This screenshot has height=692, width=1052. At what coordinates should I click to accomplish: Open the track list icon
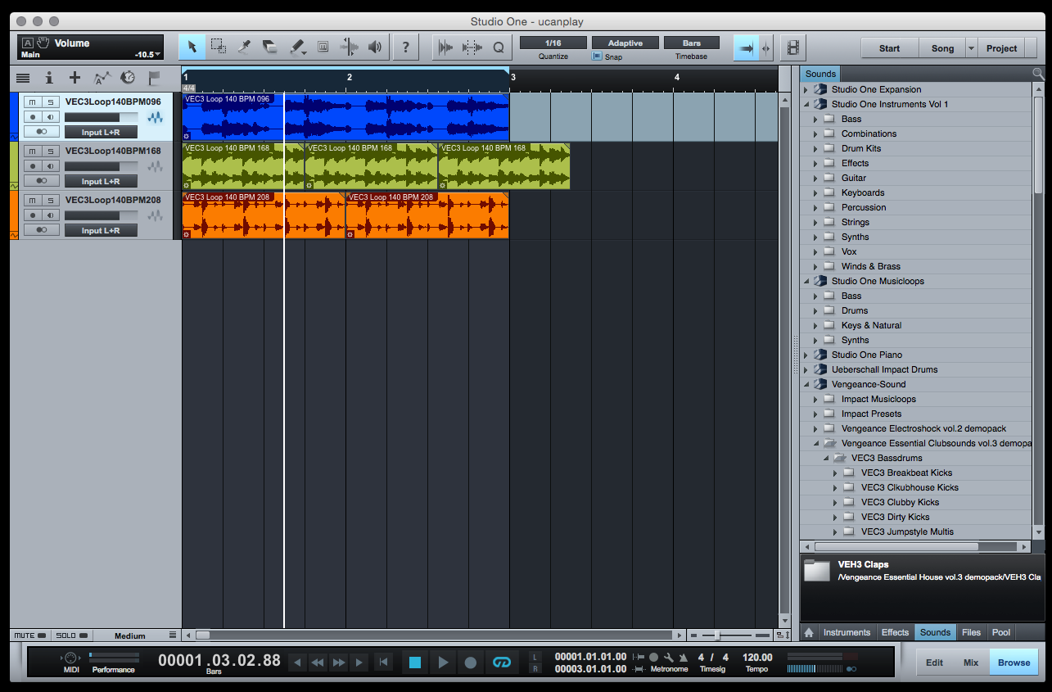[x=23, y=78]
